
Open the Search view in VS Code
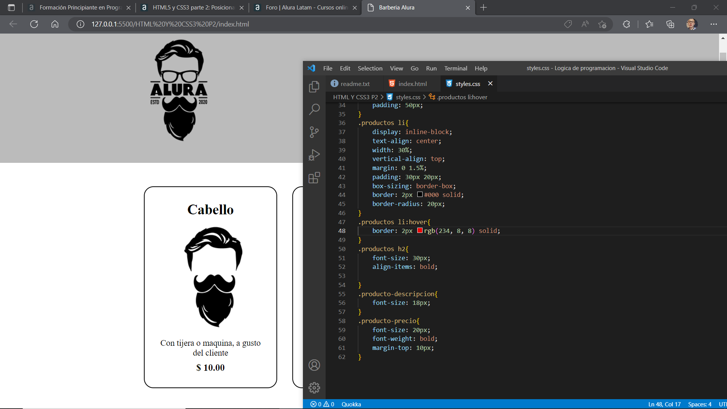(314, 109)
